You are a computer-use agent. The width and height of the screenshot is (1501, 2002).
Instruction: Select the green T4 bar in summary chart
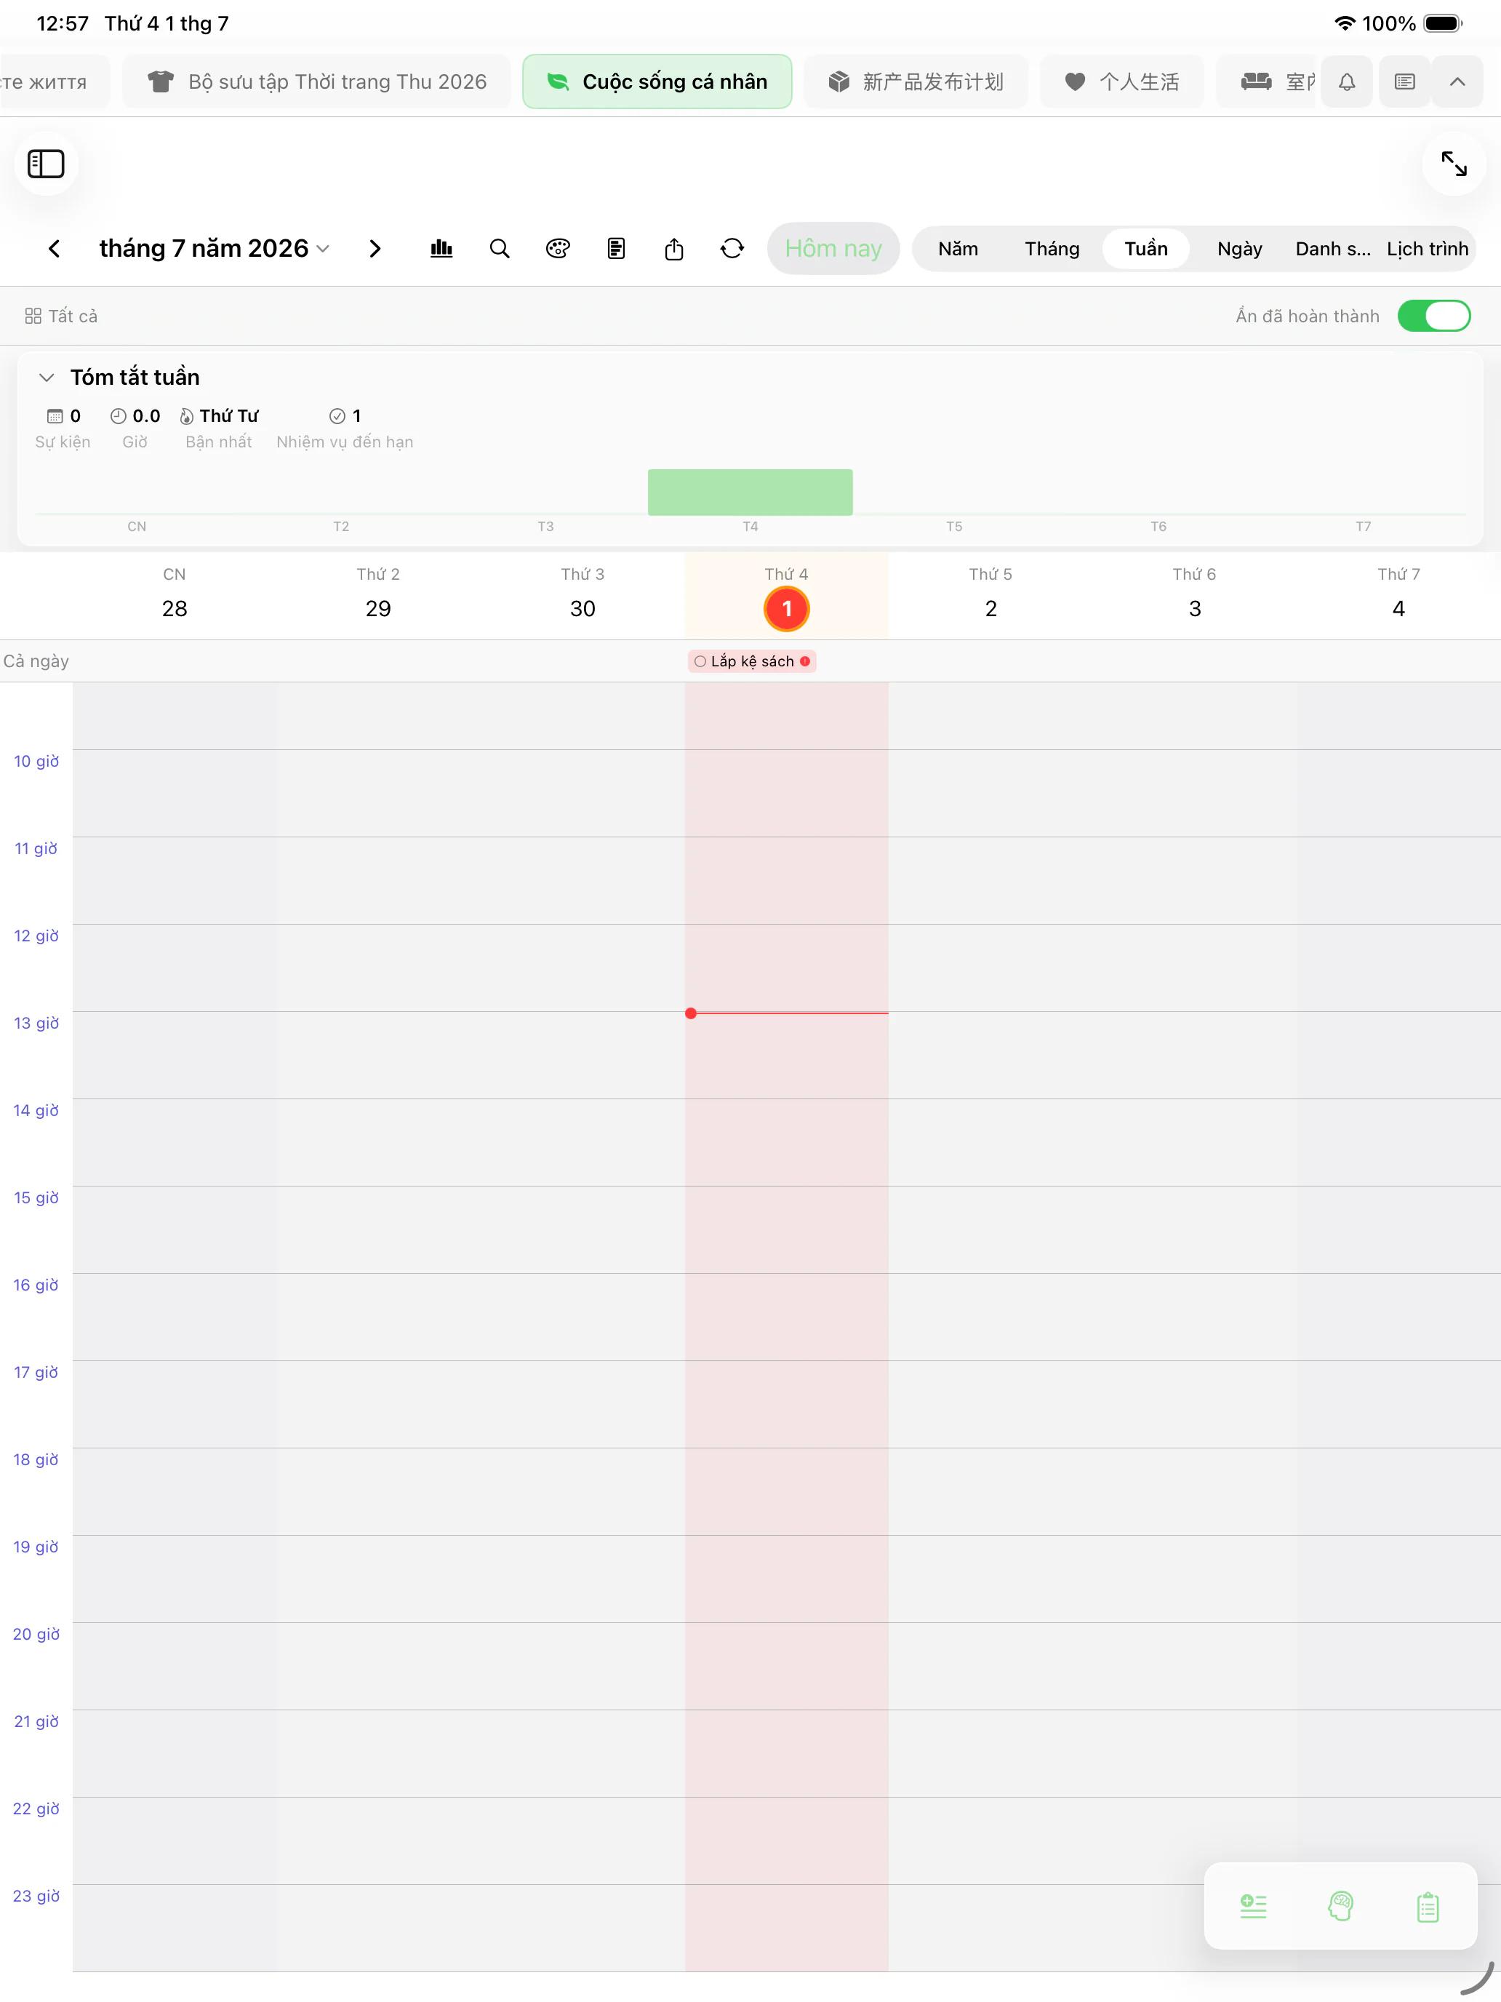[750, 492]
